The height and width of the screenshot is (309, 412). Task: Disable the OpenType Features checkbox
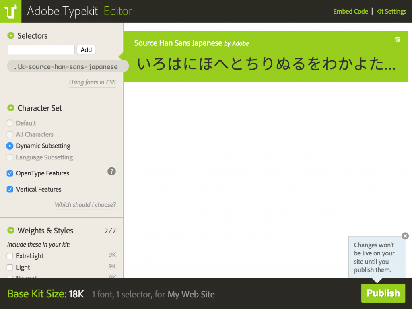[10, 173]
